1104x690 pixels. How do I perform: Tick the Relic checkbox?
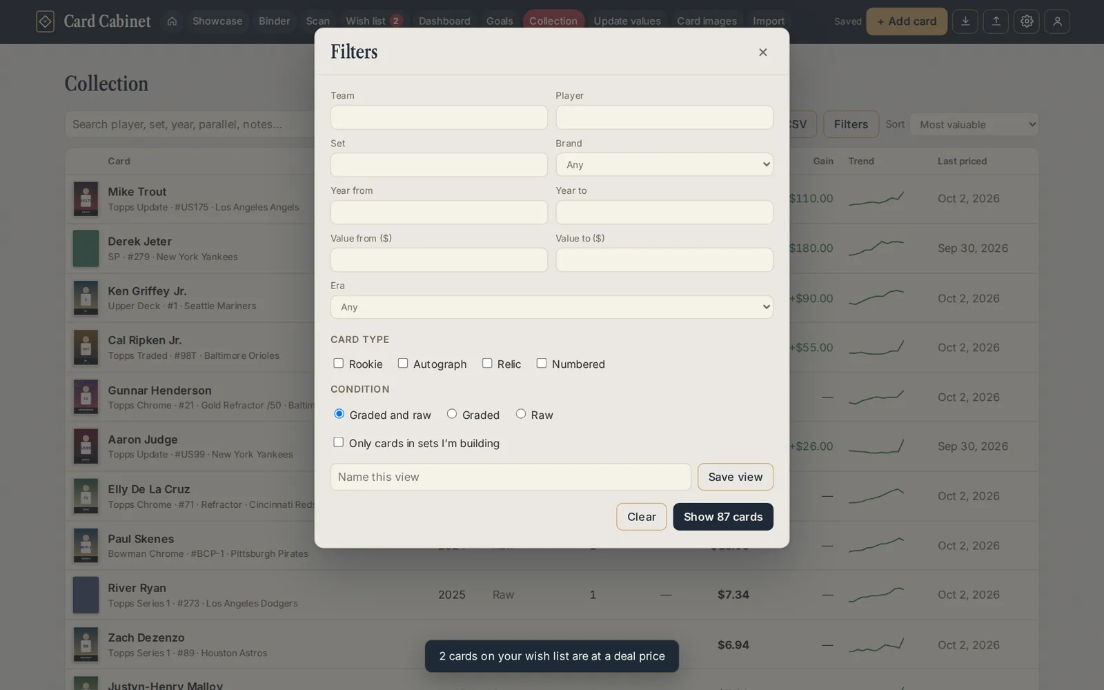pyautogui.click(x=487, y=363)
